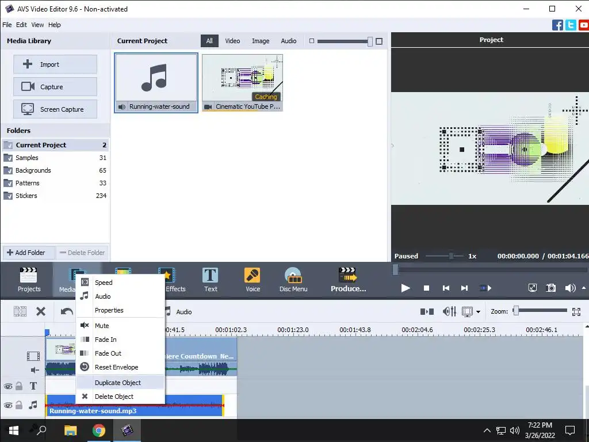Viewport: 589px width, 442px height.
Task: Click the greyed-out trim icon left of delete X
Action: [x=20, y=311]
